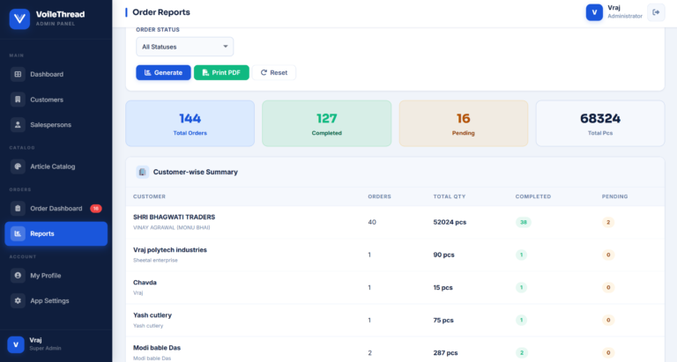Click the Dashboard grid icon

click(18, 74)
